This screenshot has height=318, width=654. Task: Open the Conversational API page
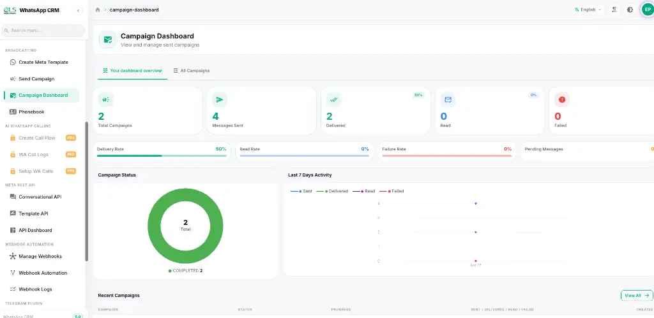(42, 197)
